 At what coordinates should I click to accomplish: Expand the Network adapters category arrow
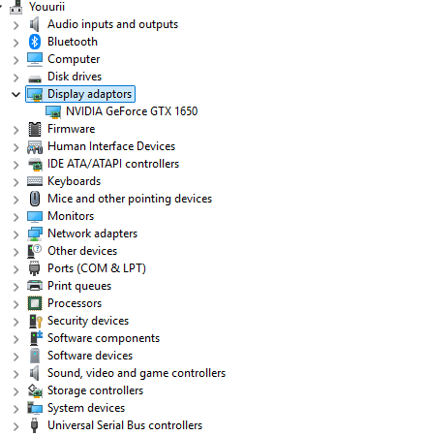(15, 234)
